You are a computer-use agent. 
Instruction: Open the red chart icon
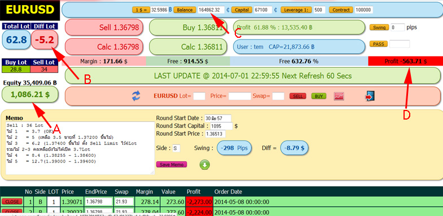pos(339,96)
